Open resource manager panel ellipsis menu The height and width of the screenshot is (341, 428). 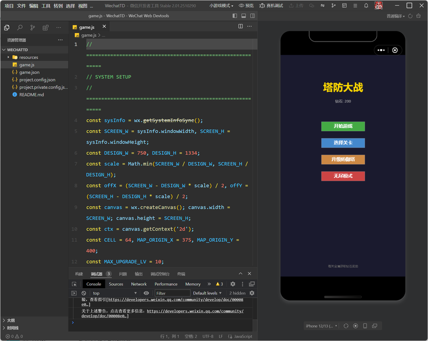60,40
